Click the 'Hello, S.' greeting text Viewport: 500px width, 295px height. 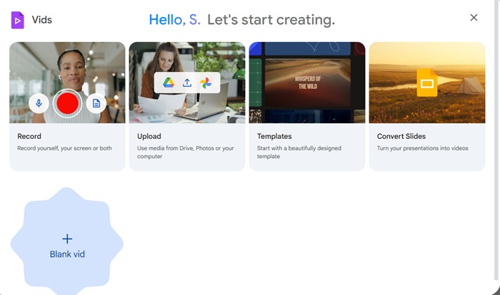coord(175,20)
